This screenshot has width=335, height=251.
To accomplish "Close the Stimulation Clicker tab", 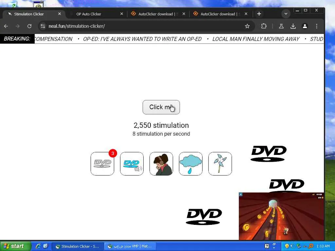I will pos(60,14).
